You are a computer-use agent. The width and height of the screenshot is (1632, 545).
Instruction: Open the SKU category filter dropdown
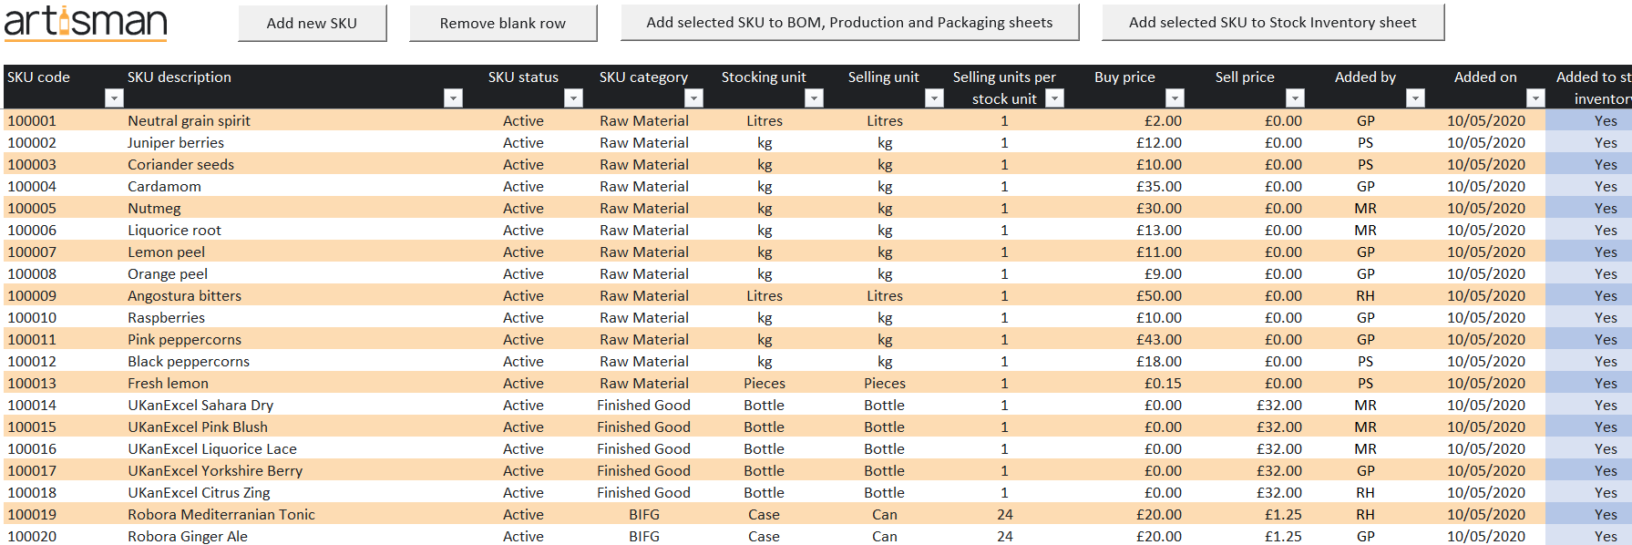(693, 98)
